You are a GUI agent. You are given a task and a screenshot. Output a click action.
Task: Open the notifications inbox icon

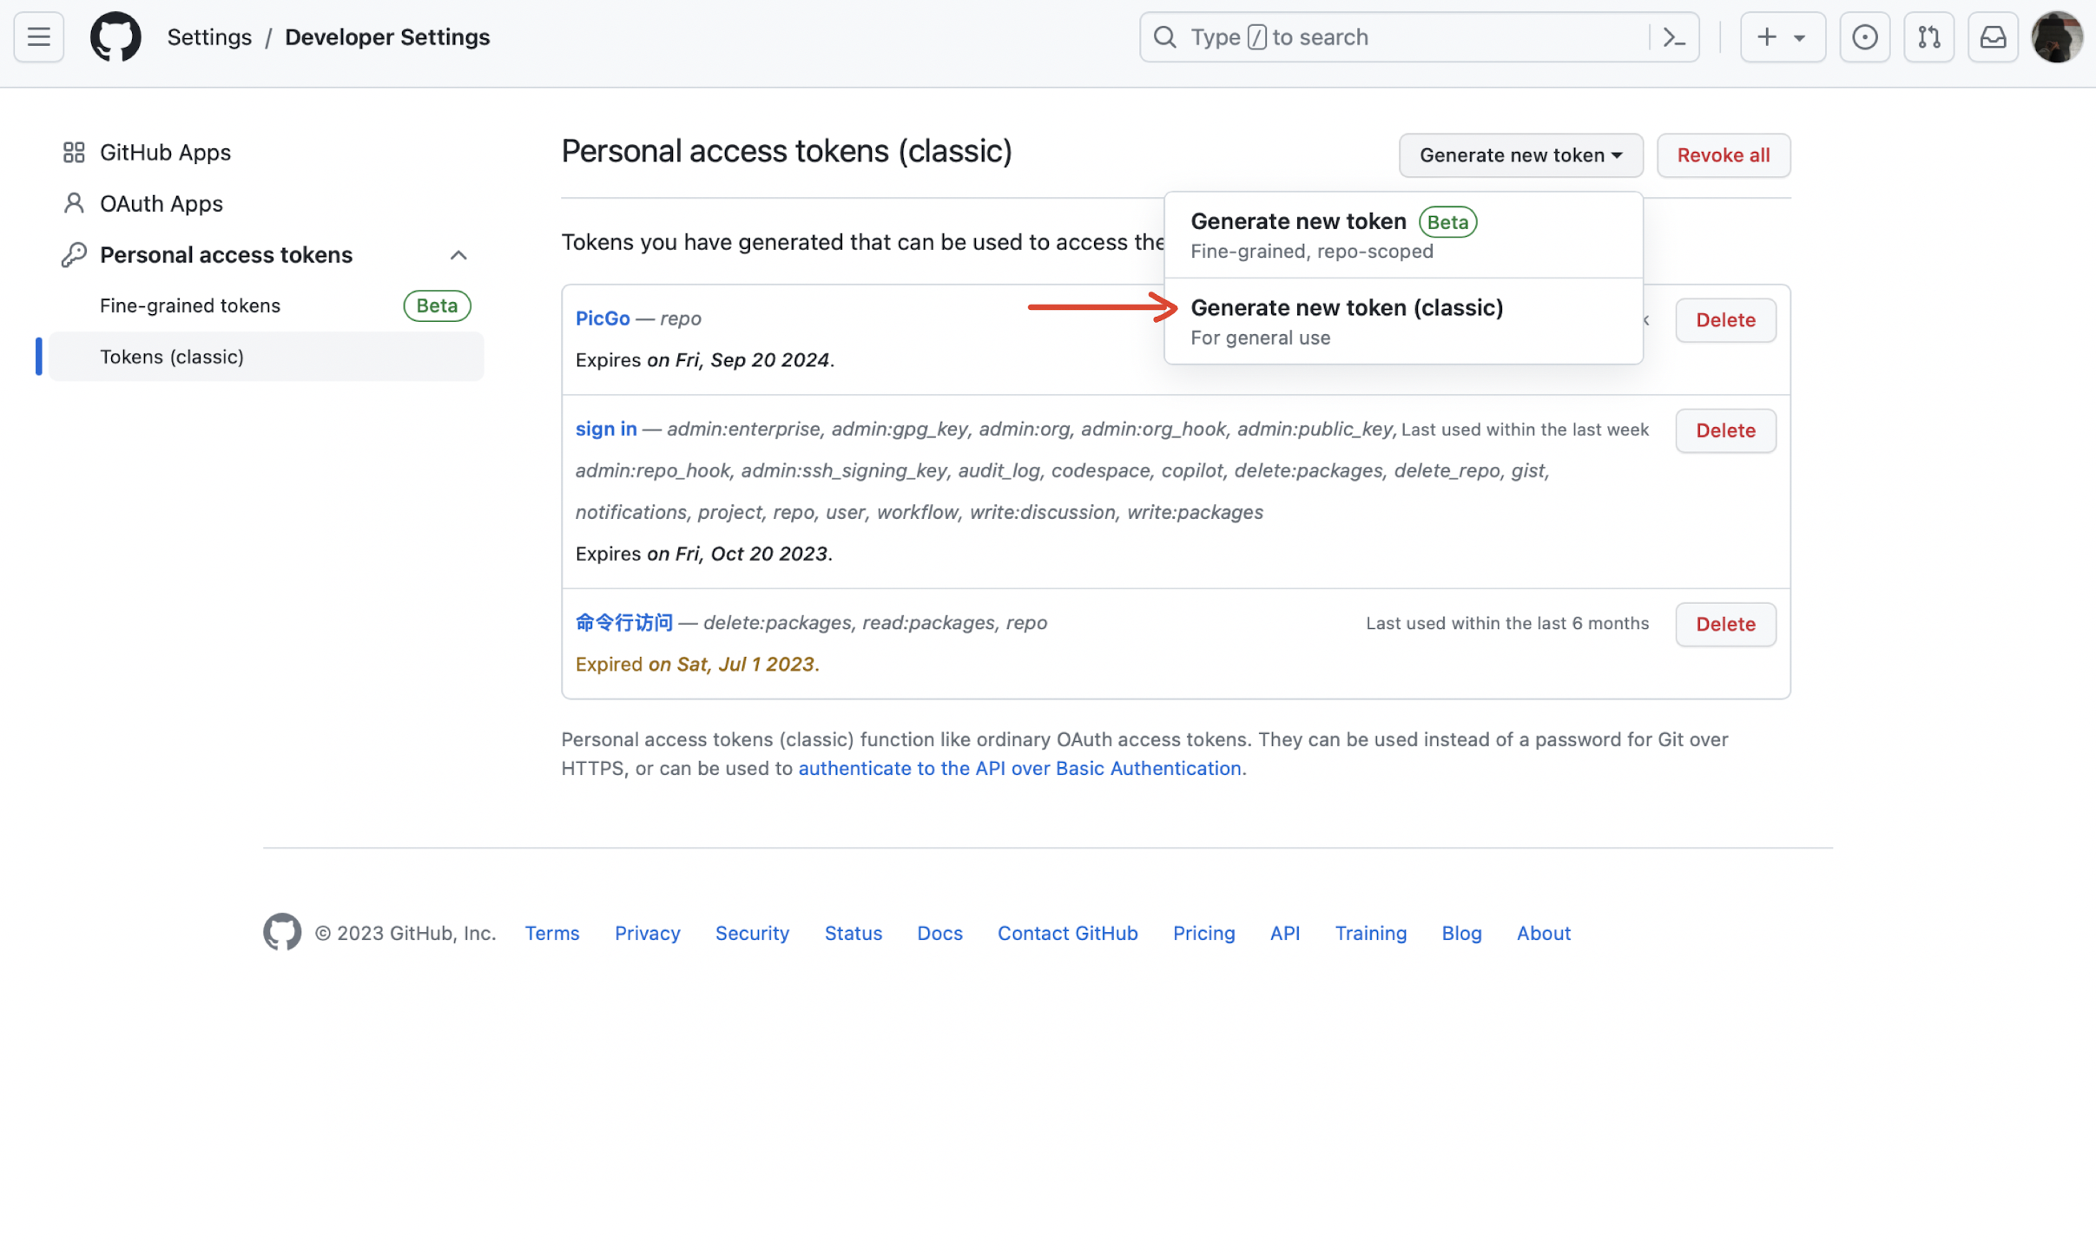click(x=1993, y=37)
